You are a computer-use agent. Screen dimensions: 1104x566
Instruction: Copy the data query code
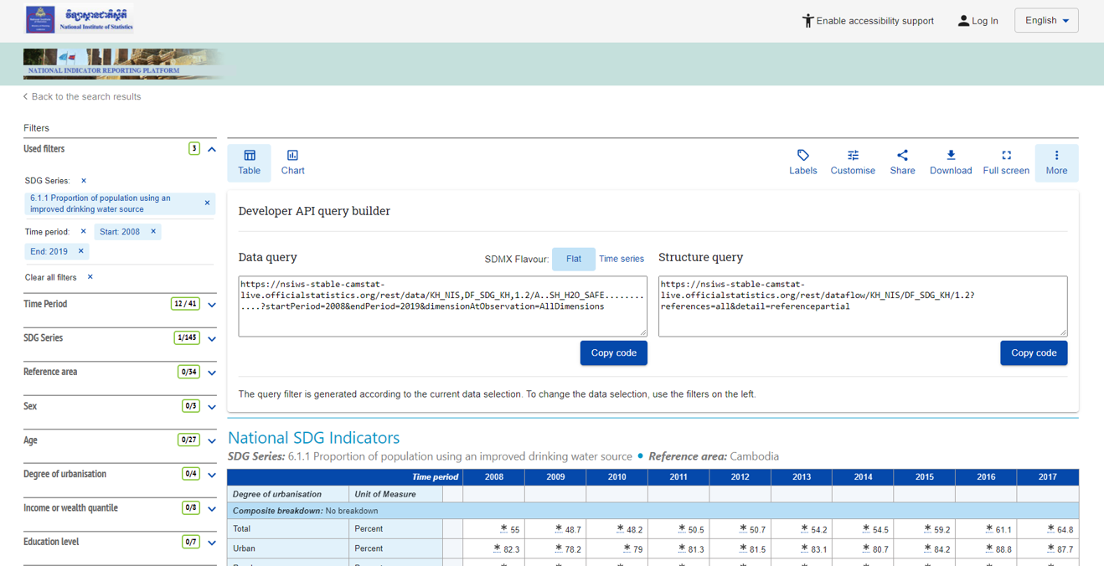click(x=613, y=353)
